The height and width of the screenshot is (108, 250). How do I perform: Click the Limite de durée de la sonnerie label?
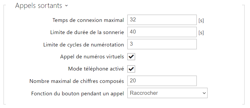tap(87, 32)
